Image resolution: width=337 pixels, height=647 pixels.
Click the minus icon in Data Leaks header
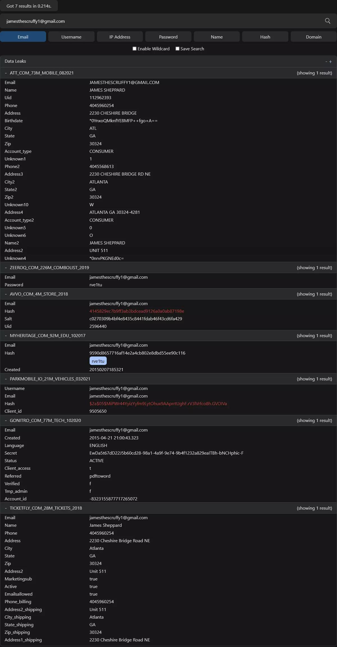click(x=326, y=62)
